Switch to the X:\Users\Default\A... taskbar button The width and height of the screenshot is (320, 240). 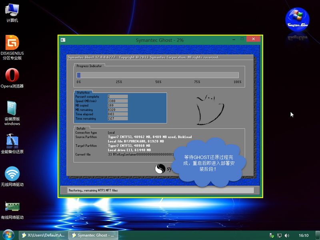pyautogui.click(x=43, y=235)
